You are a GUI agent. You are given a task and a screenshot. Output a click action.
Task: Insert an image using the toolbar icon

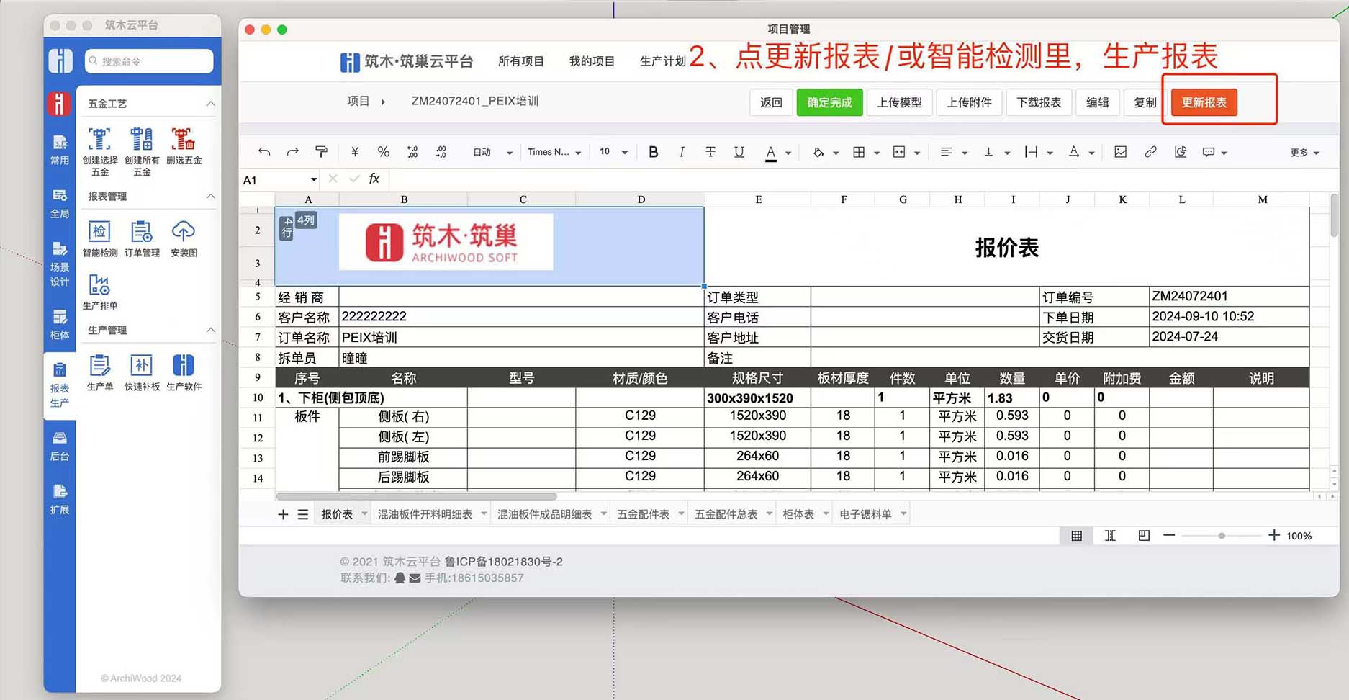point(1120,152)
